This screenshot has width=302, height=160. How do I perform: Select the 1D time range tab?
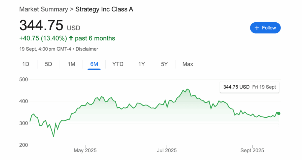pyautogui.click(x=26, y=64)
